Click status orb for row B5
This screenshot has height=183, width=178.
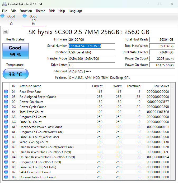pos(6,162)
